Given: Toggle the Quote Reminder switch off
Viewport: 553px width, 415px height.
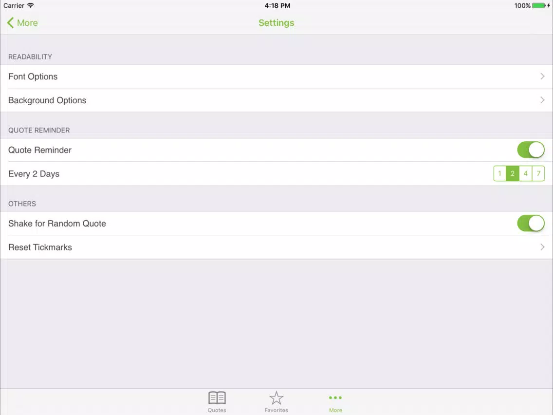Looking at the screenshot, I should (531, 150).
